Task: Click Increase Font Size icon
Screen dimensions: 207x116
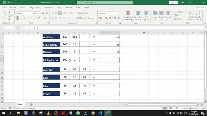Action: (x=43, y=13)
